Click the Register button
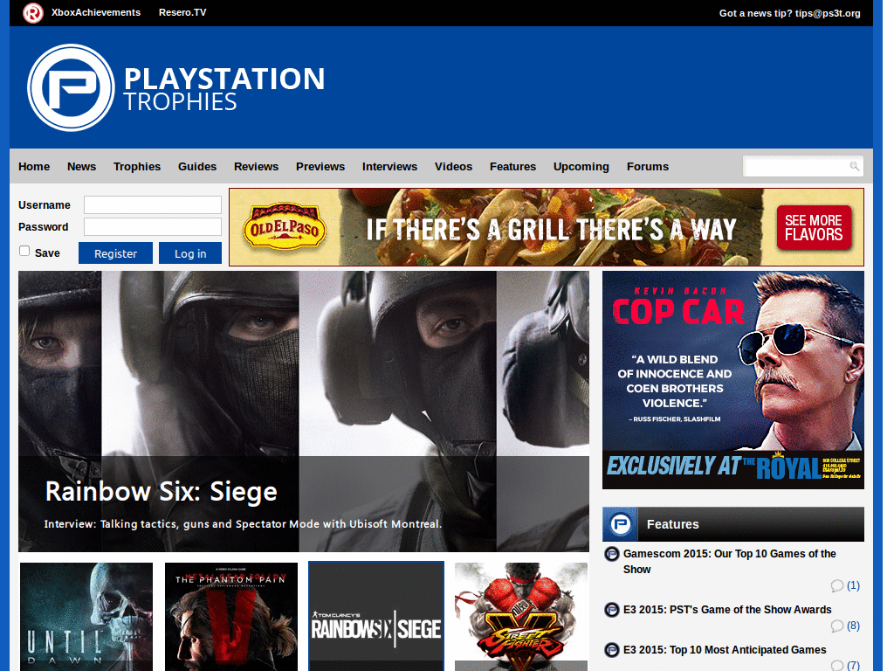 (116, 253)
